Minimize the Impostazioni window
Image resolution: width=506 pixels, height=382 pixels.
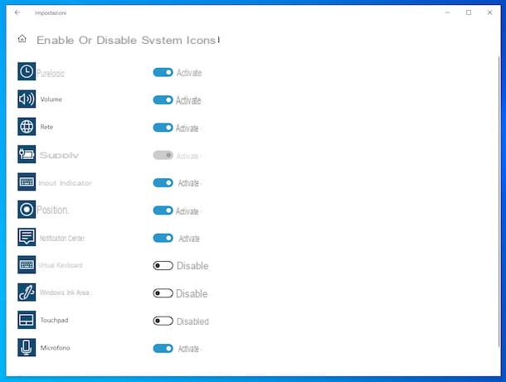click(448, 12)
